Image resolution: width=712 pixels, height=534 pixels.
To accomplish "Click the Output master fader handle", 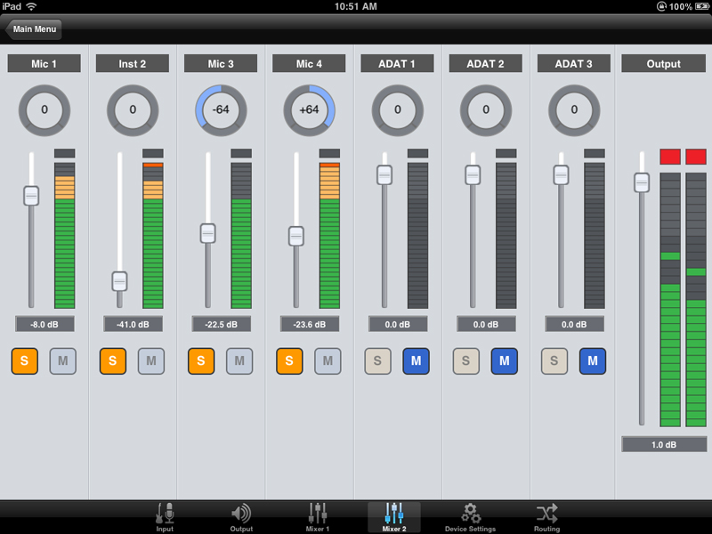I will pyautogui.click(x=642, y=182).
